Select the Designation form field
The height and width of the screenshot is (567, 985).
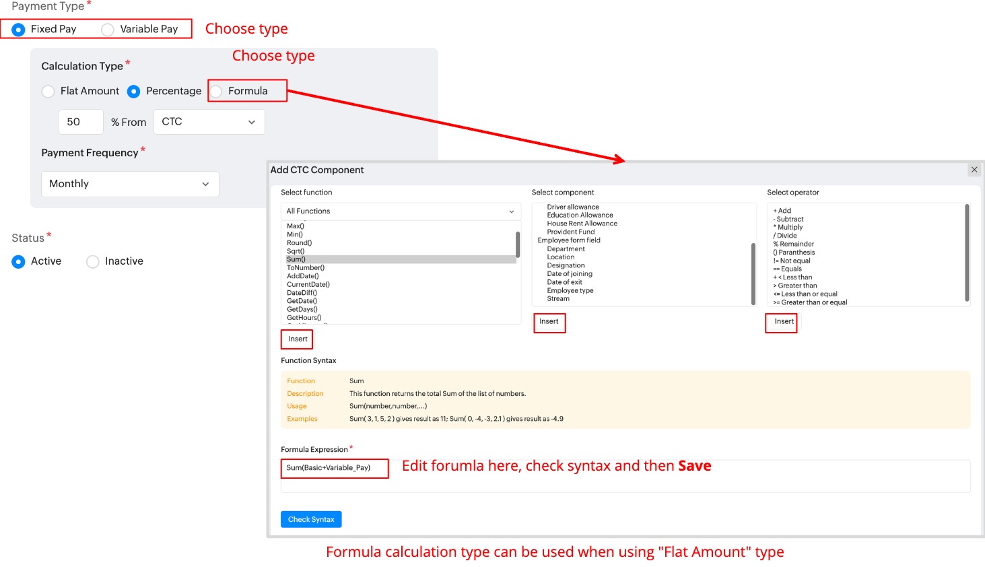pyautogui.click(x=566, y=265)
